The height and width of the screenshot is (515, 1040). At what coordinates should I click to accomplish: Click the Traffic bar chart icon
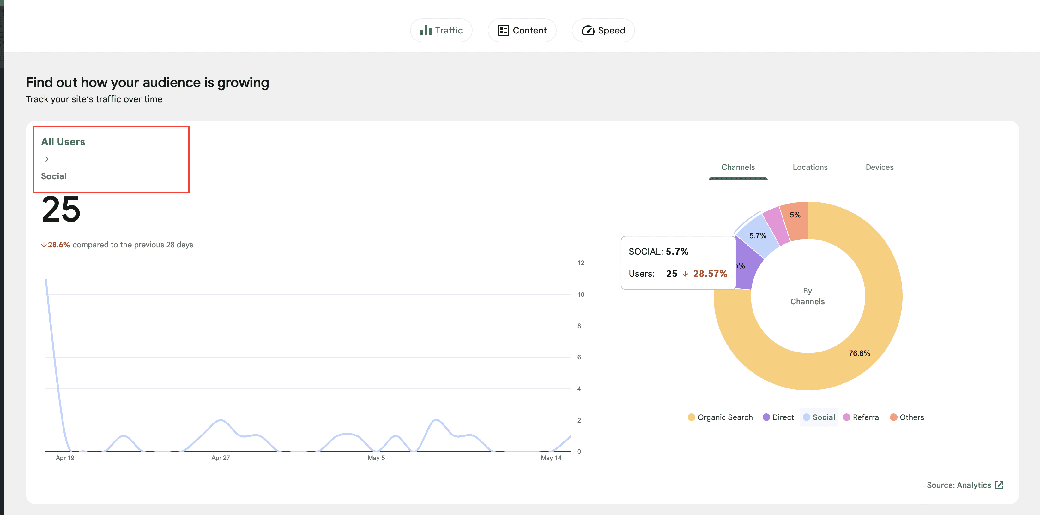pyautogui.click(x=426, y=30)
